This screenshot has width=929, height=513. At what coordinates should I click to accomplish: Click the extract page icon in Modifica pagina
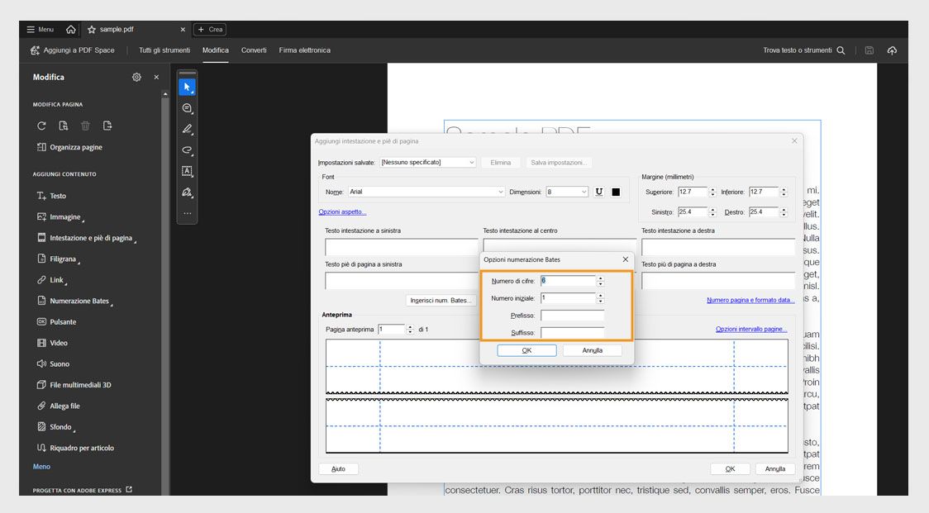coord(107,126)
